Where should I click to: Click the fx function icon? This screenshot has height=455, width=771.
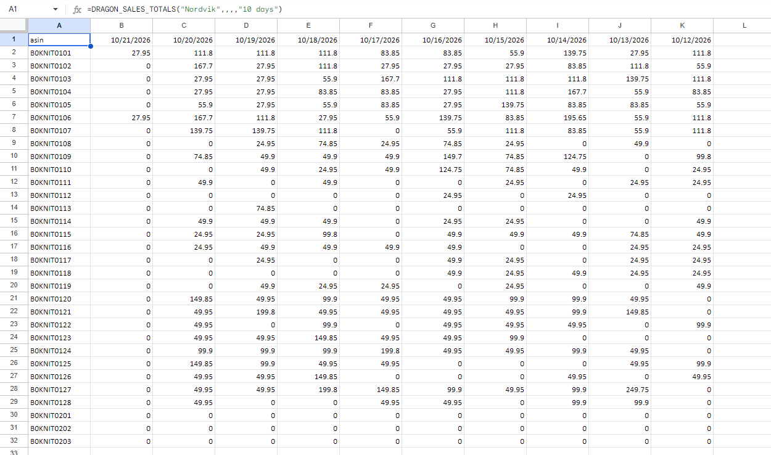pos(76,10)
